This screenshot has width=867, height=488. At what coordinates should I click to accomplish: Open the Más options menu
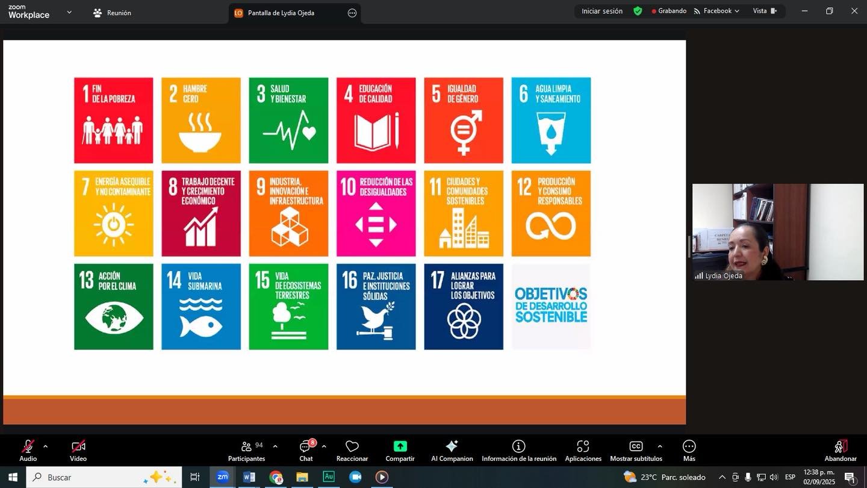click(x=689, y=451)
